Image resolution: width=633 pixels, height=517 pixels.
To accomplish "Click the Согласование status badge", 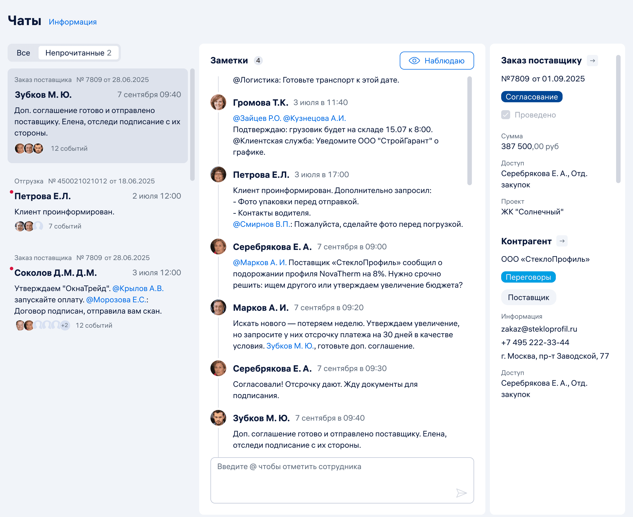I will pyautogui.click(x=532, y=97).
